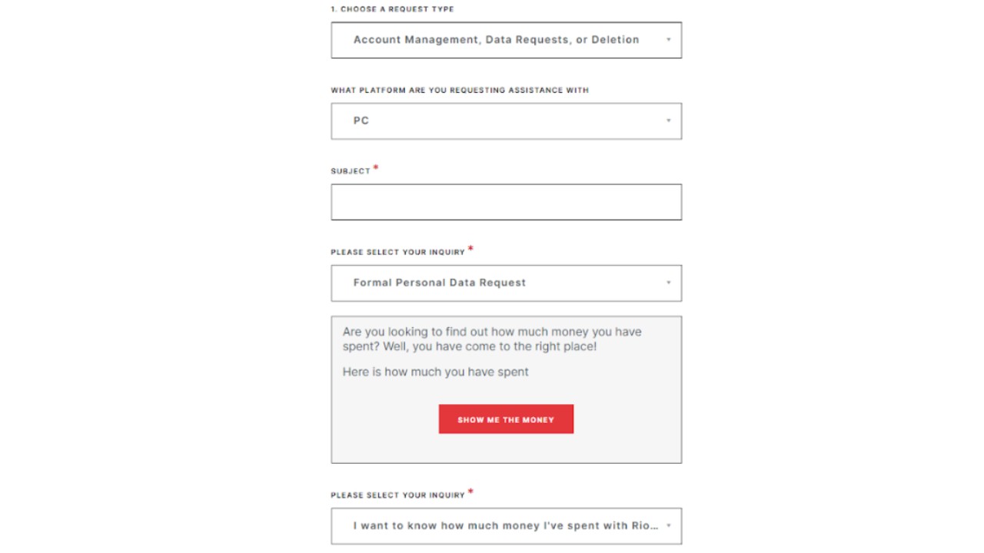Click the 'What platform are you requesting assistance with' label

pos(460,90)
